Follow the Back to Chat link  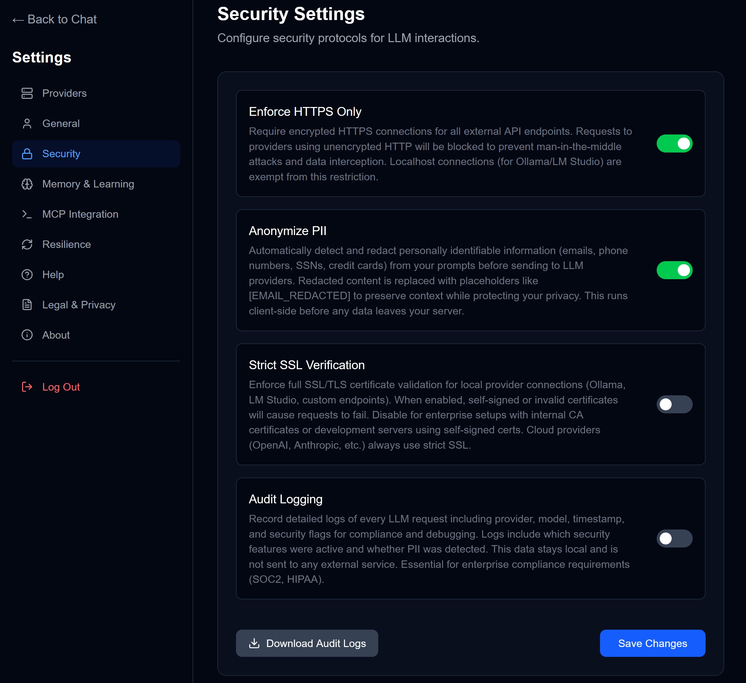click(x=54, y=19)
